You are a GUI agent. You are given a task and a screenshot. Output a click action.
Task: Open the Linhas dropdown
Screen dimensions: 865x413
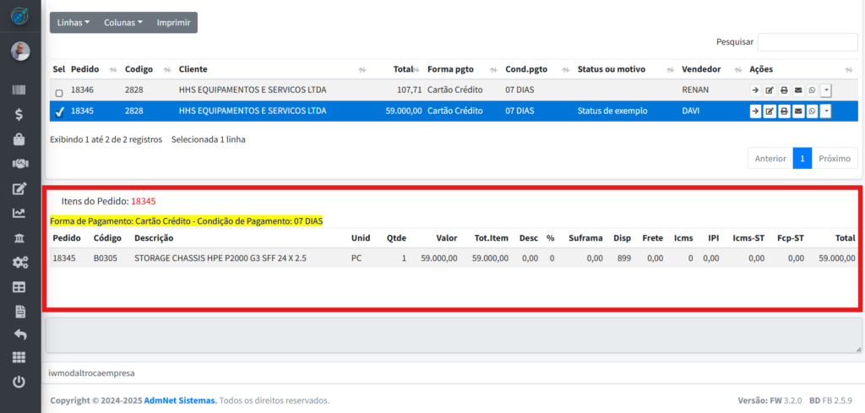[x=73, y=23]
